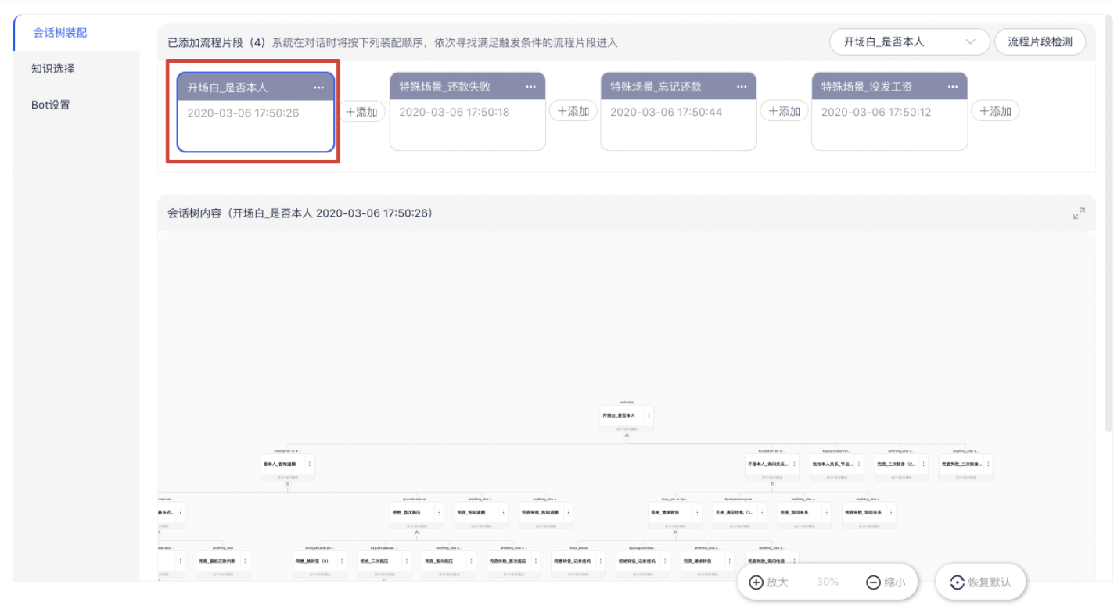Open three-dot menu on 兜底_最低还款判断 node
Screen dimensions: 1114x613
coord(245,561)
